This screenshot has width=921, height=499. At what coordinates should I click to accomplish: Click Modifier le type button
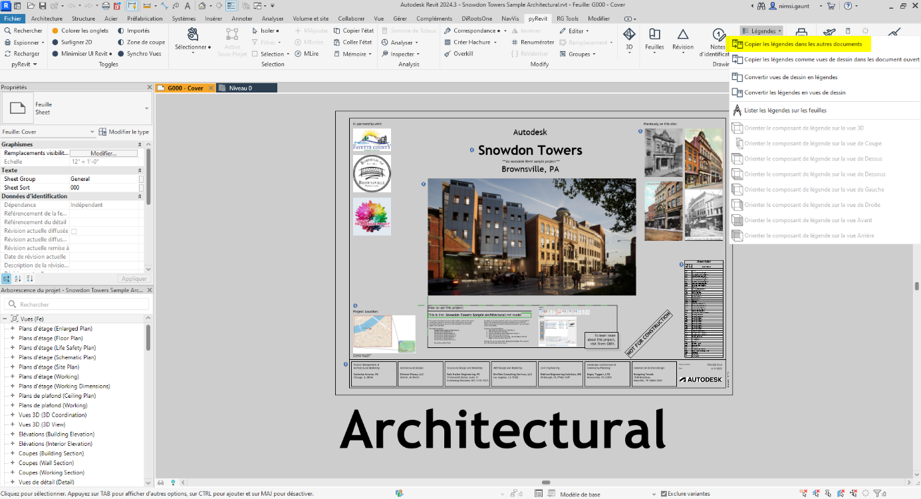point(124,132)
